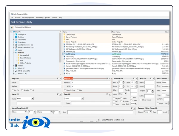Click the batteries.jpg file icon
Screen dimensions: 179x136
[x=64, y=52]
